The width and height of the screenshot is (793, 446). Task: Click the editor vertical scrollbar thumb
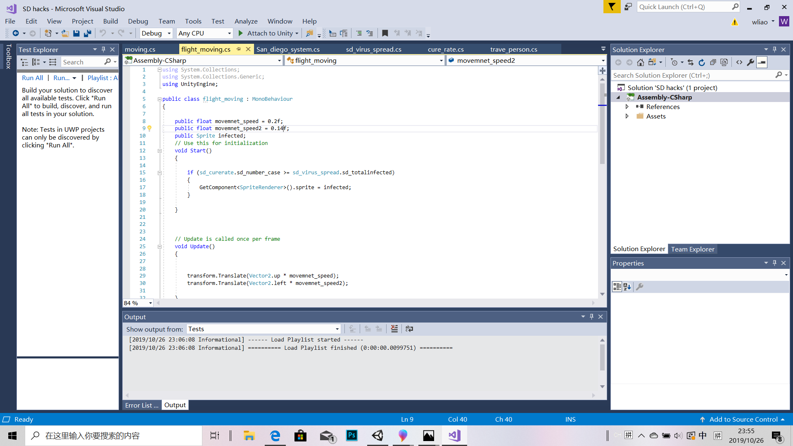point(602,124)
